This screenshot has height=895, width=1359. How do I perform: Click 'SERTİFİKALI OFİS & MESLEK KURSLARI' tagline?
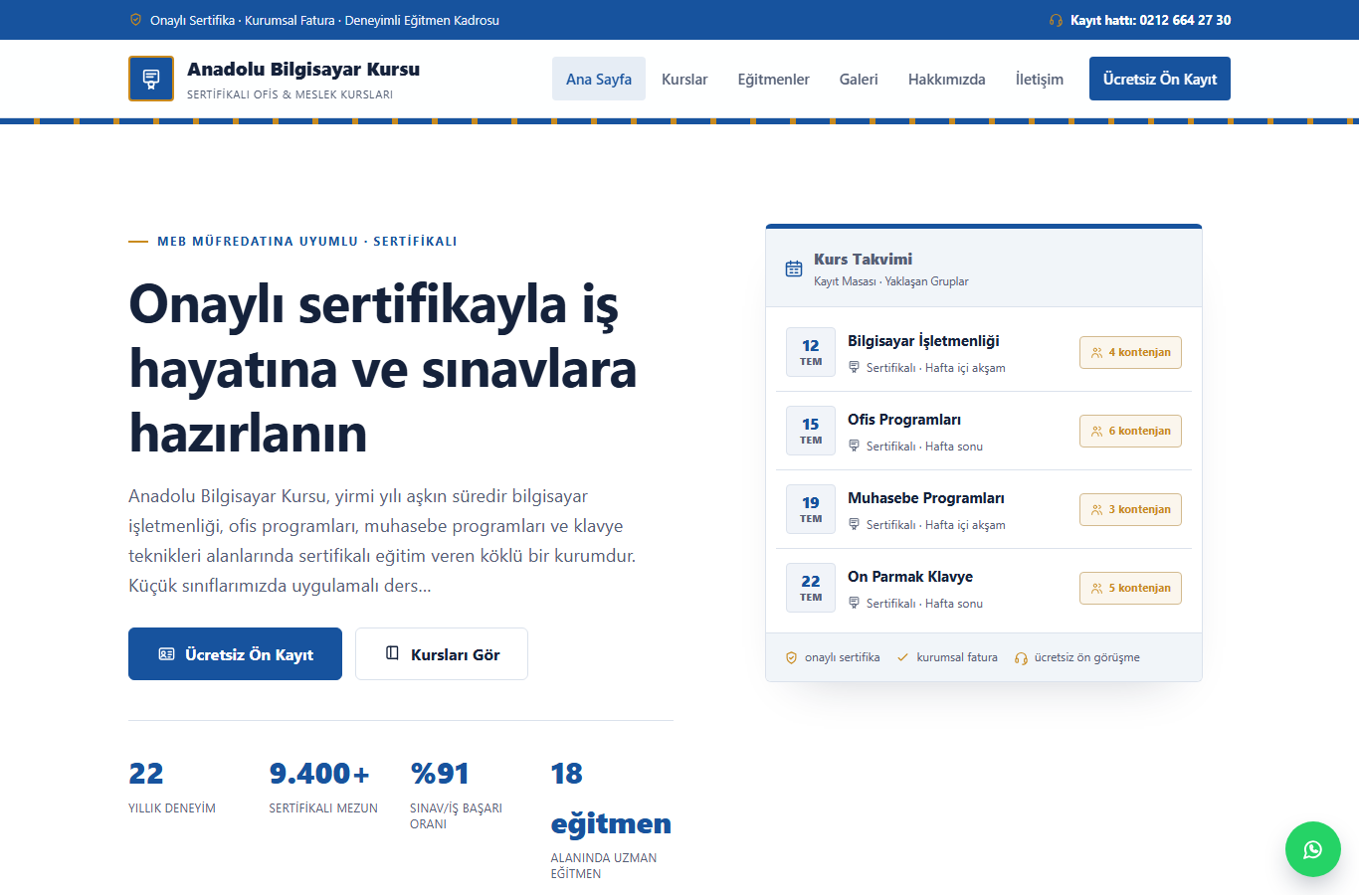click(x=290, y=94)
